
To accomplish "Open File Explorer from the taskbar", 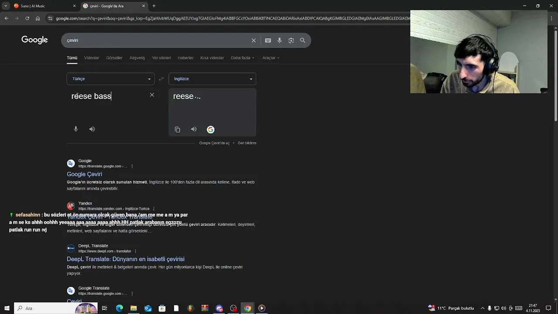I will click(x=133, y=308).
